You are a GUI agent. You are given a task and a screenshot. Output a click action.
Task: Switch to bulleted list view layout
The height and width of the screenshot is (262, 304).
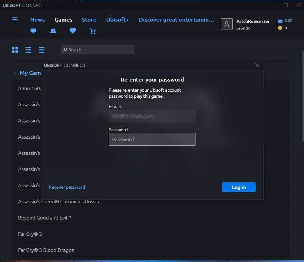(28, 50)
